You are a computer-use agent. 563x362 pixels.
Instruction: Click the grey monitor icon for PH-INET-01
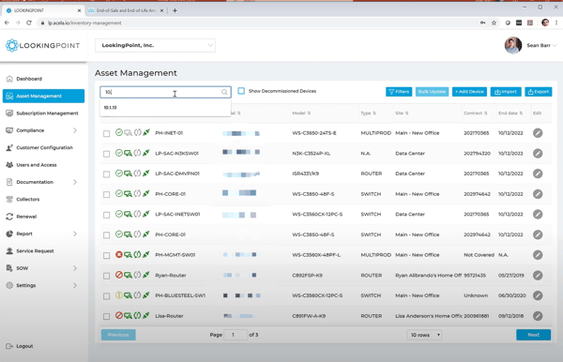point(128,133)
